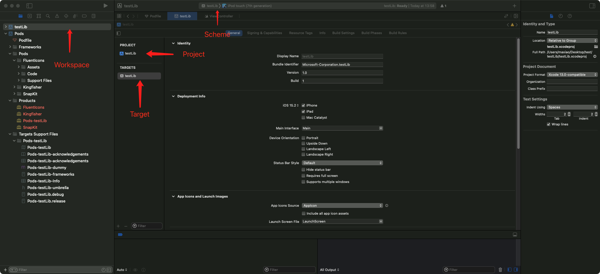Open the Breakpoint navigator
Viewport: 600px width, 274px height.
[x=84, y=16]
